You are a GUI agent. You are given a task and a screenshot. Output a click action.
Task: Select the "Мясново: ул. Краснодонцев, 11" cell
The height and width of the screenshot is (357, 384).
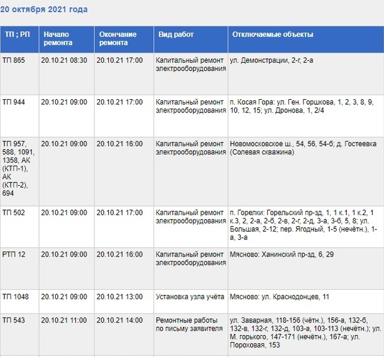pyautogui.click(x=280, y=296)
